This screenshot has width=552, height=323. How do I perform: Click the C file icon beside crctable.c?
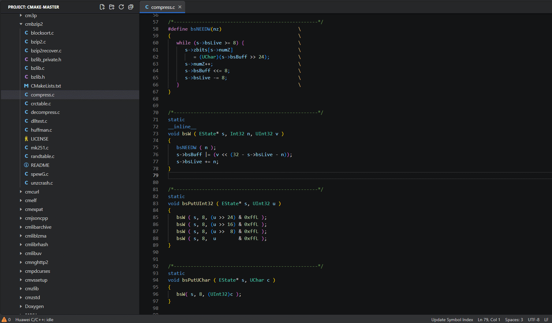coord(26,103)
